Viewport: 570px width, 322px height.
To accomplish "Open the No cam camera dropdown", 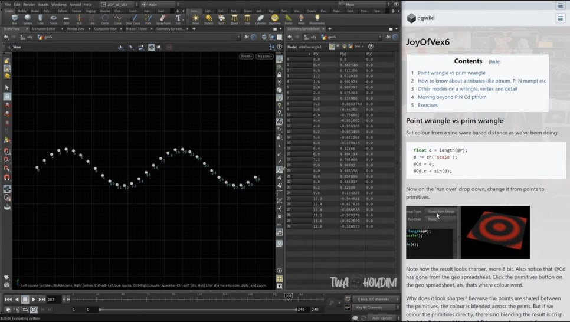I will pos(264,57).
